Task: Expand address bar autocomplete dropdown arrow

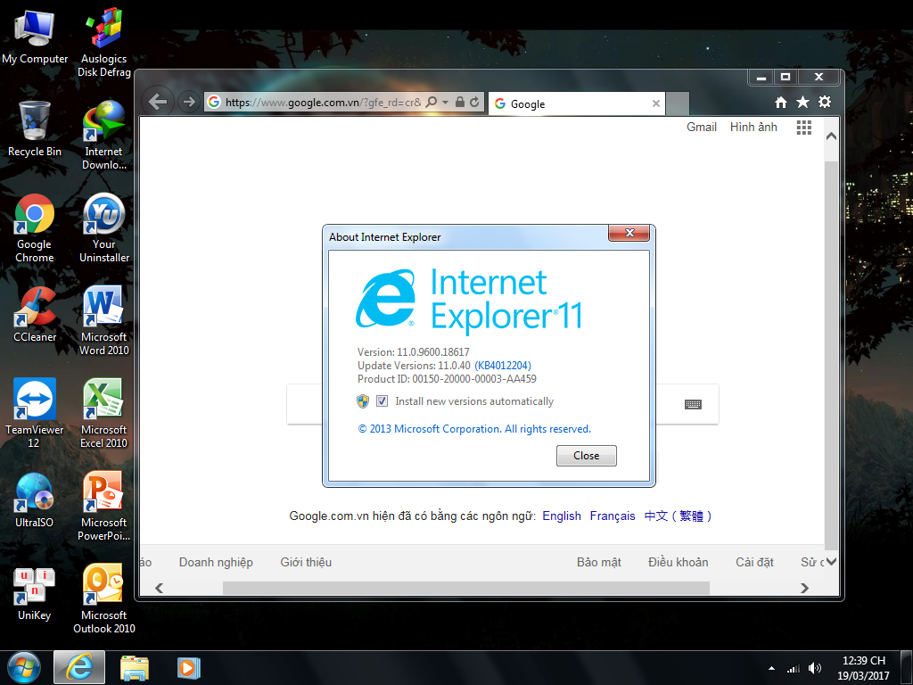Action: [x=446, y=102]
